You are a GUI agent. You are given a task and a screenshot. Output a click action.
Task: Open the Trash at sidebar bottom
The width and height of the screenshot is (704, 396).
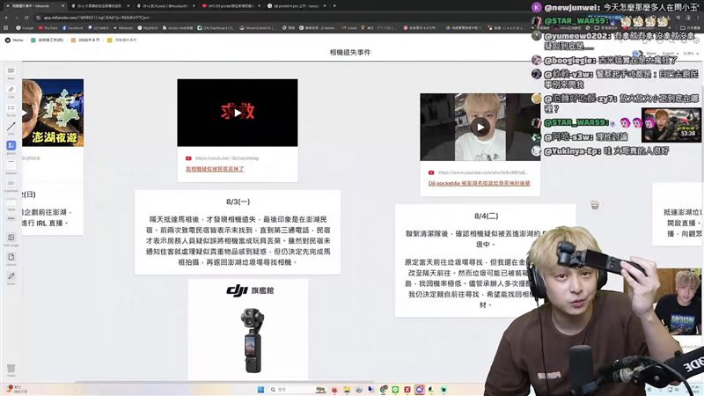coord(11,370)
